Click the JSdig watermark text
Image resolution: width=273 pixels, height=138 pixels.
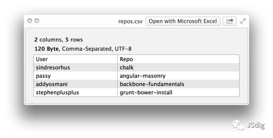(255, 126)
